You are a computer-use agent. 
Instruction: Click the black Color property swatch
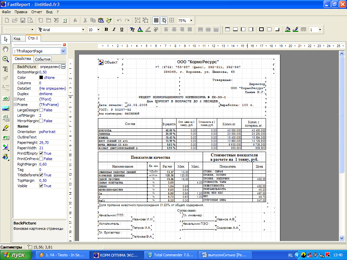coord(41,78)
